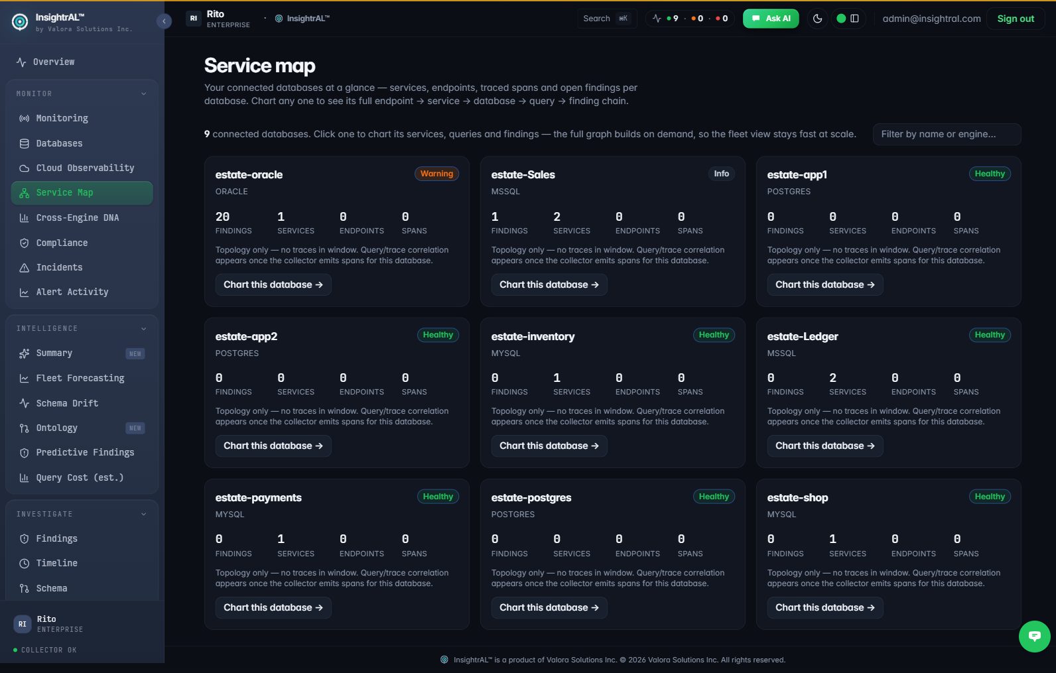This screenshot has height=673, width=1056.
Task: Click the 20 findings count on estate-oracle
Action: pos(223,217)
